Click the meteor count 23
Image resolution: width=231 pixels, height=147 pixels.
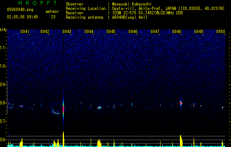(x=53, y=17)
